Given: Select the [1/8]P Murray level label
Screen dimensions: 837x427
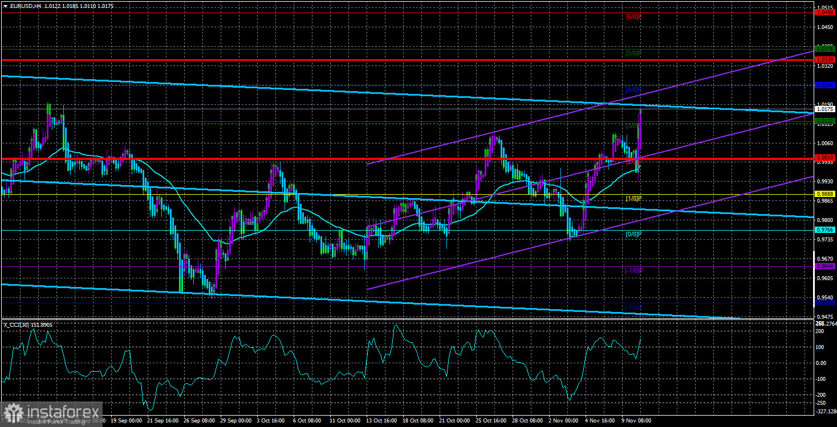Looking at the screenshot, I should point(633,198).
